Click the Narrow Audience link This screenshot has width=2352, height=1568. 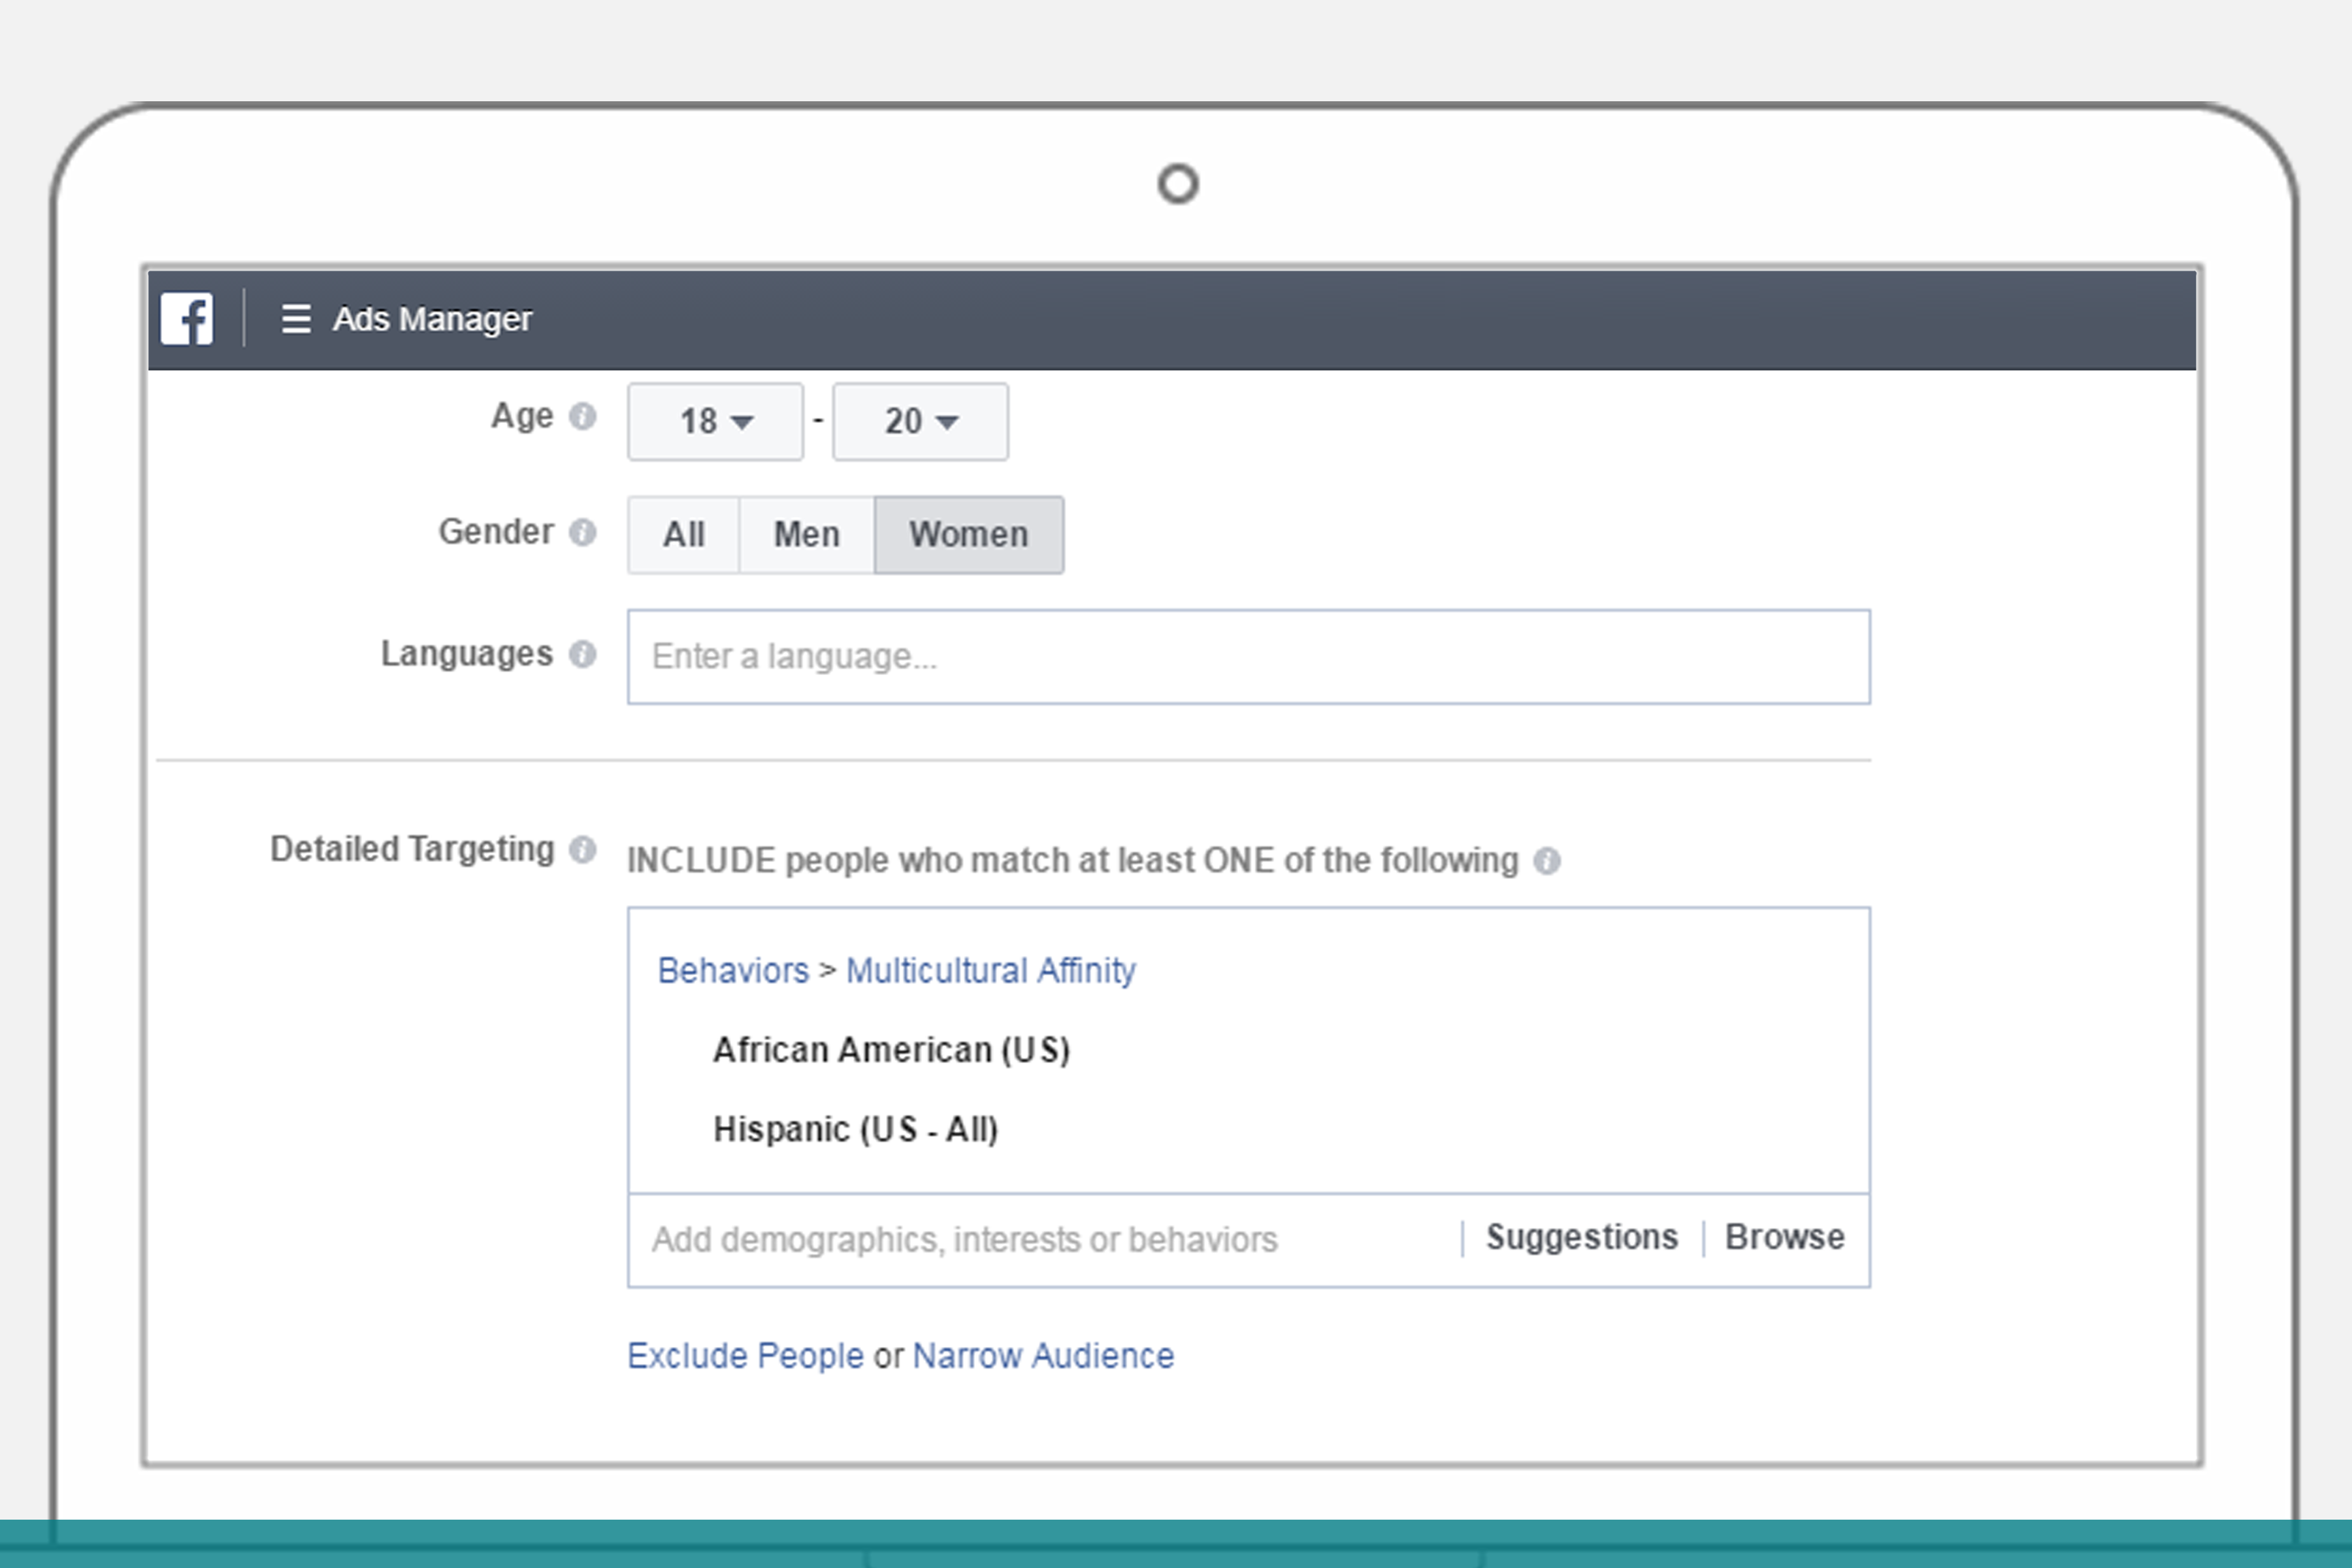1043,1356
